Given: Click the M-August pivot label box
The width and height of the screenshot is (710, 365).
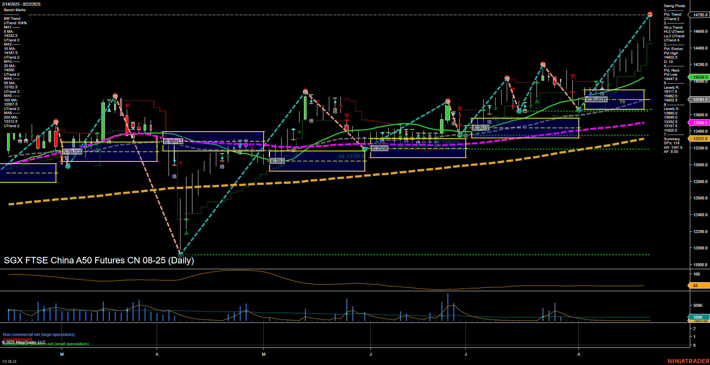Looking at the screenshot, I should pos(596,99).
